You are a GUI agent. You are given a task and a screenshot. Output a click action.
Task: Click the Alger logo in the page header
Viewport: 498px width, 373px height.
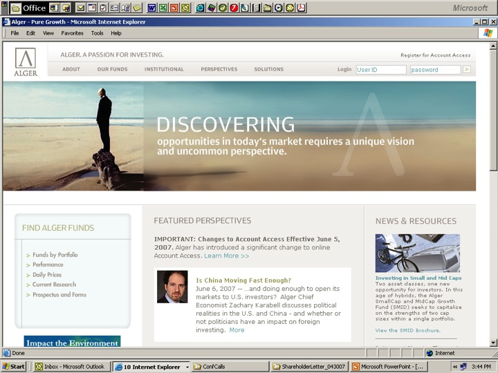click(26, 62)
